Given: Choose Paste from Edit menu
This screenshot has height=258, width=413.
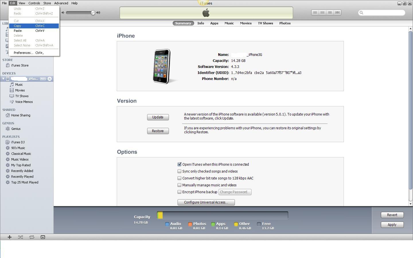Looking at the screenshot, I should (34, 31).
